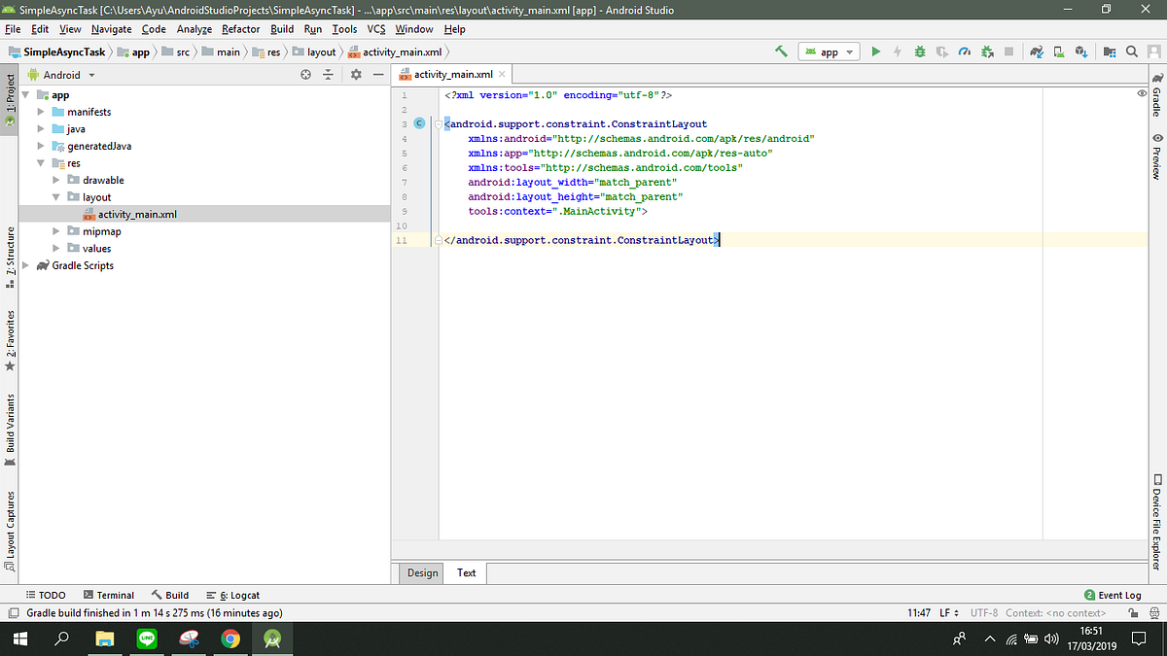Viewport: 1167px width, 656px height.
Task: Run the app with the green play icon
Action: (x=875, y=52)
